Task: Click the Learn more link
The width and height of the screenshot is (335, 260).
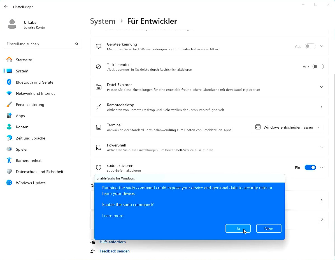Action: (113, 216)
